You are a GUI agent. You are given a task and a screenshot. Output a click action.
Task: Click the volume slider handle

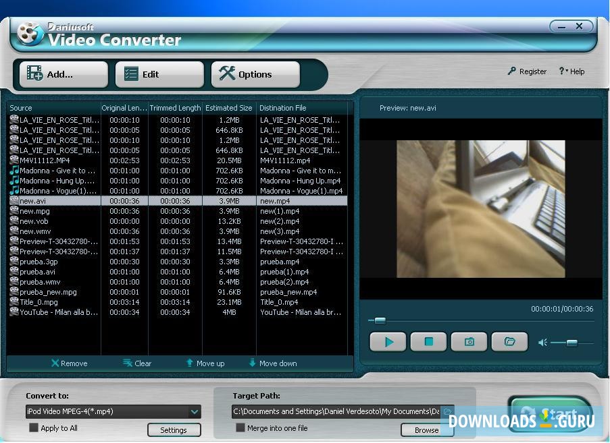click(572, 343)
